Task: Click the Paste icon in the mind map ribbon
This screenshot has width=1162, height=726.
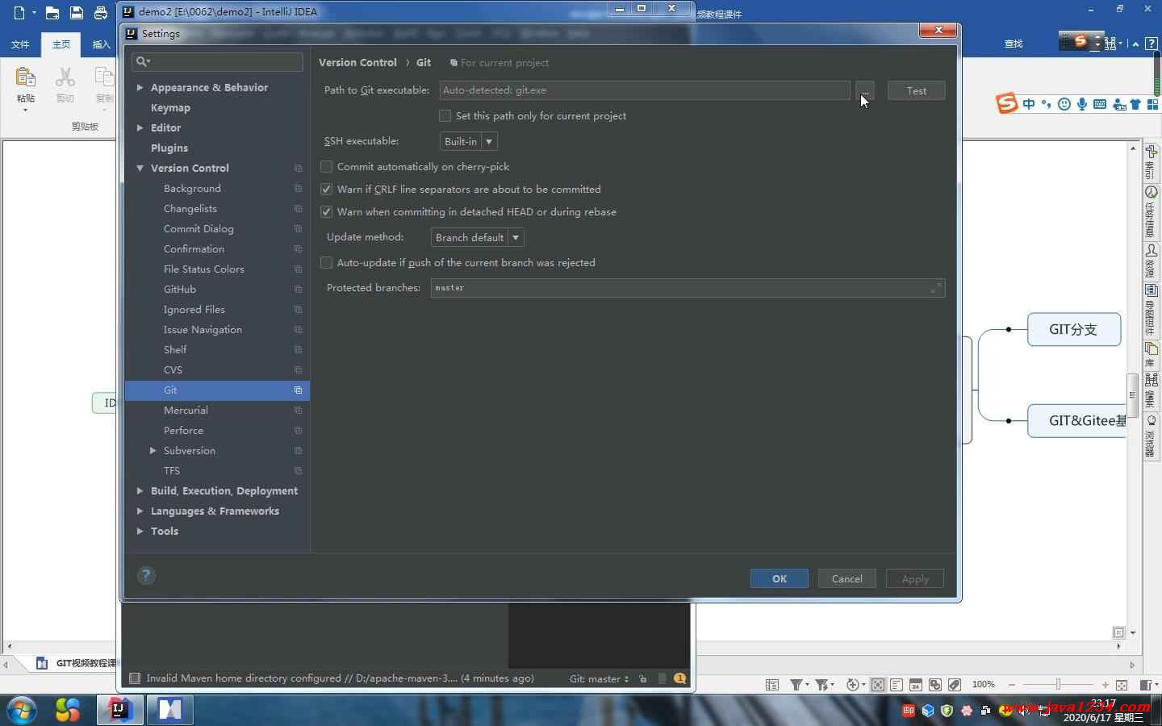Action: (x=25, y=77)
